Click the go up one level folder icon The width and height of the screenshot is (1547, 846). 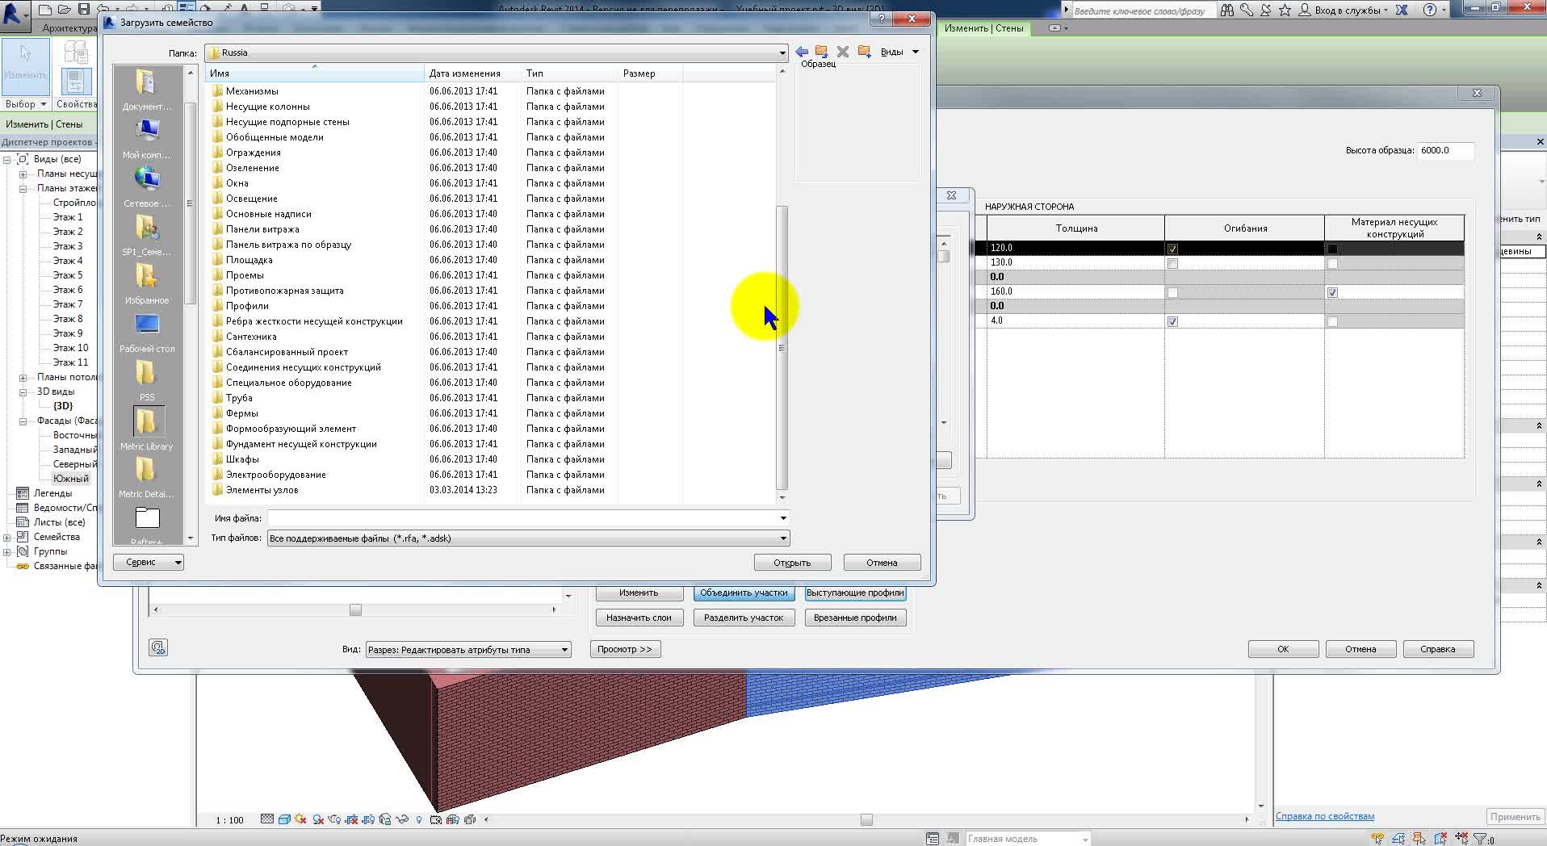click(822, 52)
